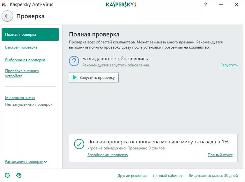Viewport: 245px width, 182px height.
Task: Minimize the Kaspersky window
Action: (x=221, y=4)
